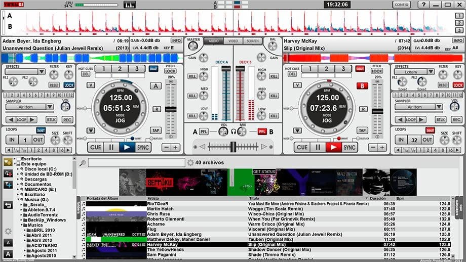Expand the Abril 2011 folder
Viewport: 466px width, 262px height.
(x=25, y=235)
